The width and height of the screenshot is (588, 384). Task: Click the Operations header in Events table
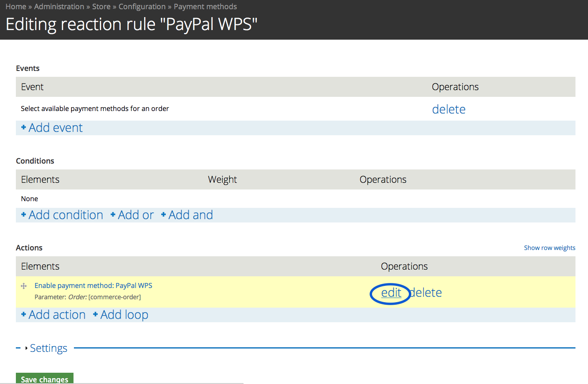point(455,87)
